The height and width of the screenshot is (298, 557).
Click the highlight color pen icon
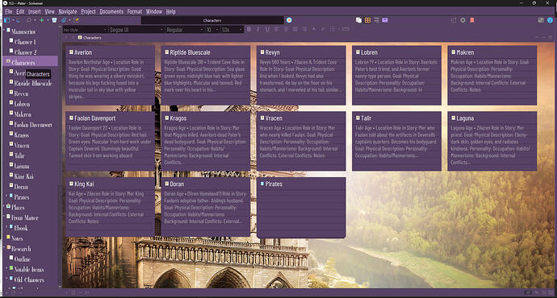click(323, 29)
